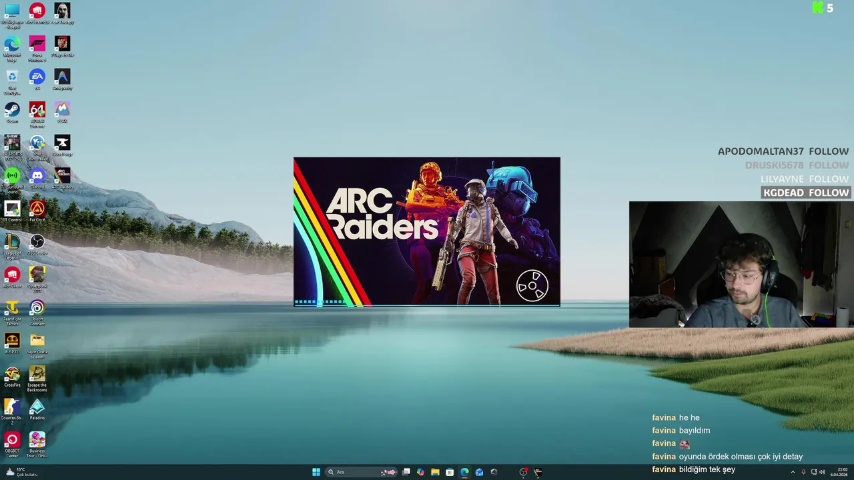Launch Discord from the desktop
This screenshot has width=854, height=480.
(37, 178)
